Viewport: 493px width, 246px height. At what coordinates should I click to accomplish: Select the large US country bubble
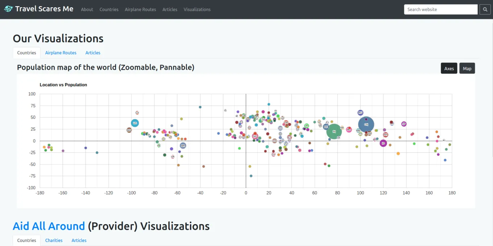pos(135,123)
